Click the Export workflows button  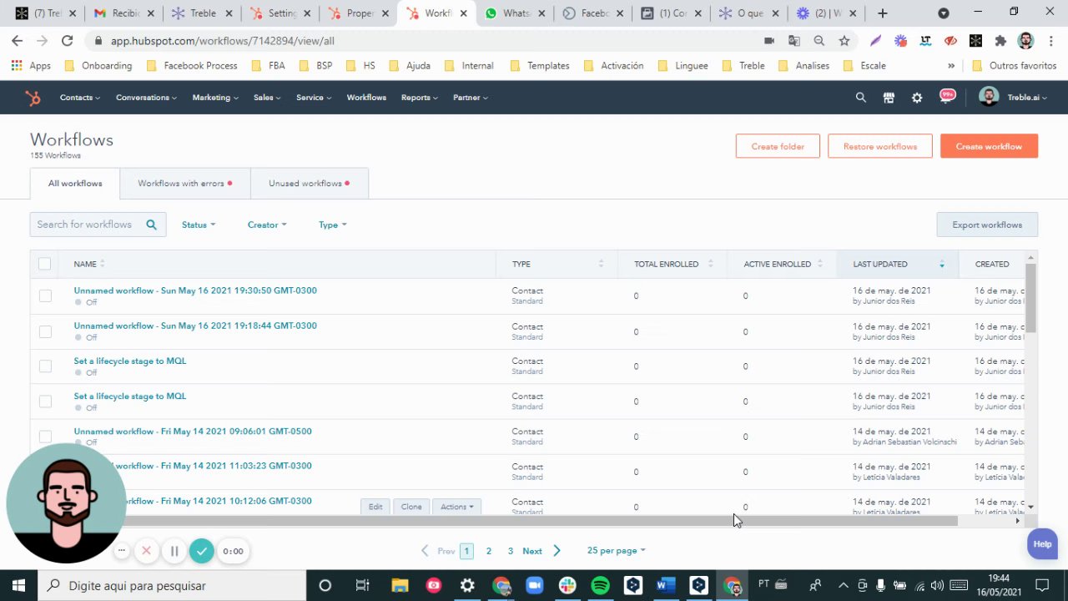(x=987, y=225)
